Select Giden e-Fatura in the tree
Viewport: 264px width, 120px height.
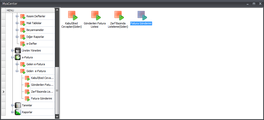(x=36, y=71)
